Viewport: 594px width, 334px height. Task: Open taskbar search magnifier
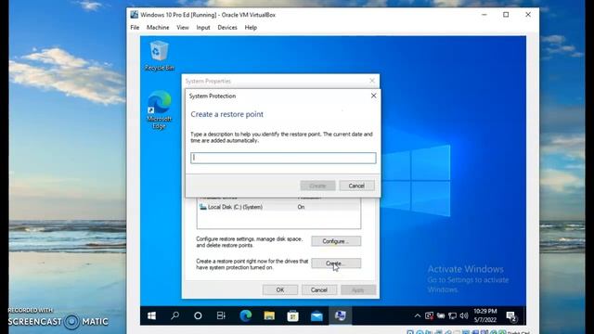(174, 315)
